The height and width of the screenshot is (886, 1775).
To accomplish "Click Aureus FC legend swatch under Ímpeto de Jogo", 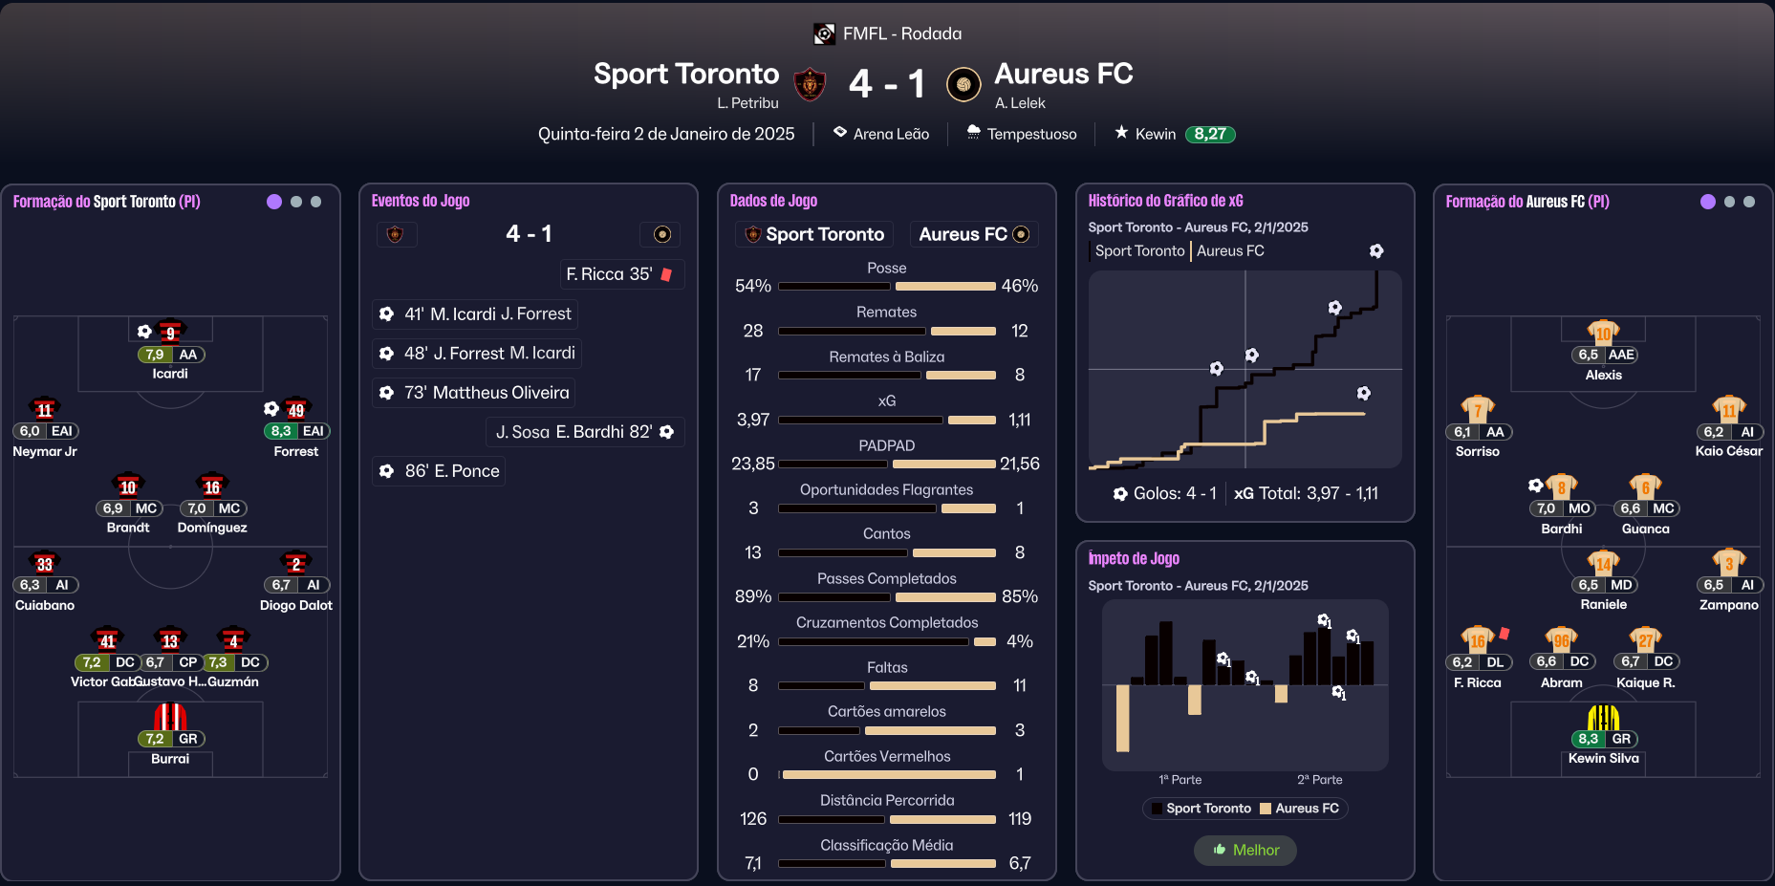I will tap(1266, 809).
